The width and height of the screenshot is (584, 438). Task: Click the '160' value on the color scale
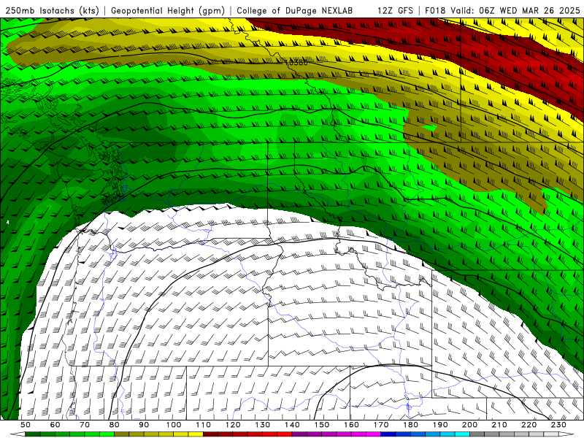tap(351, 425)
